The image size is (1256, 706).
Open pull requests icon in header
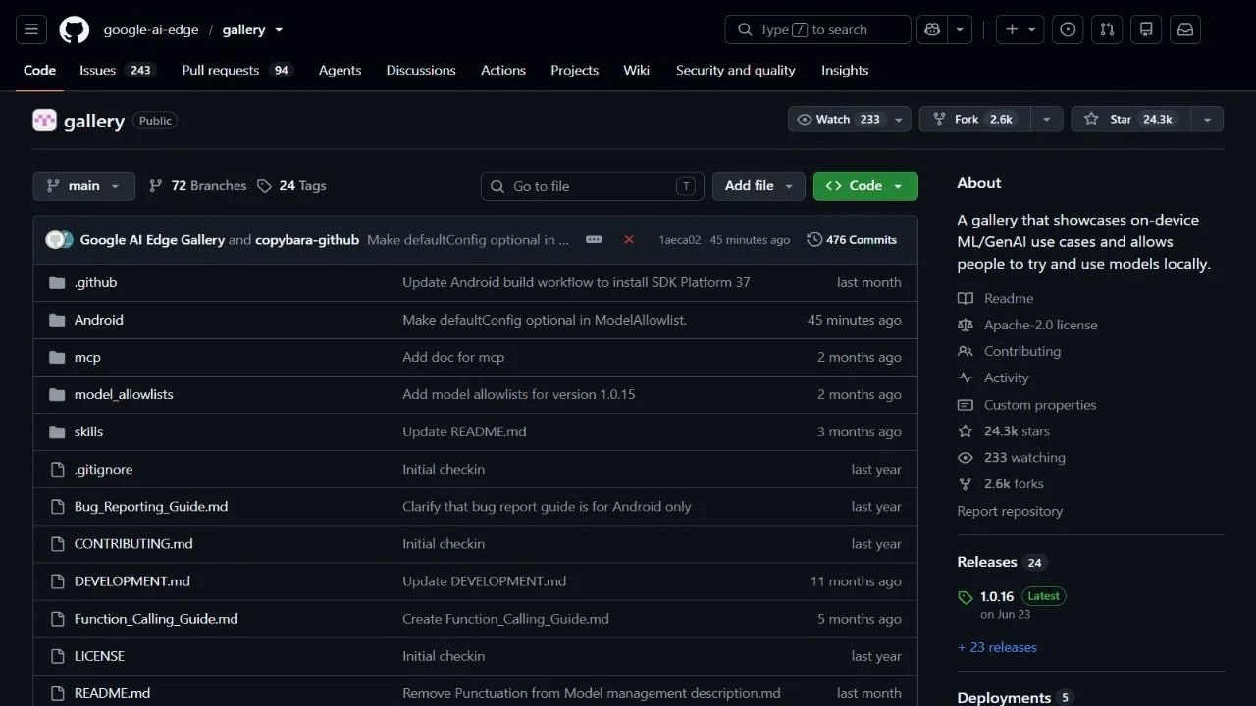(1107, 29)
